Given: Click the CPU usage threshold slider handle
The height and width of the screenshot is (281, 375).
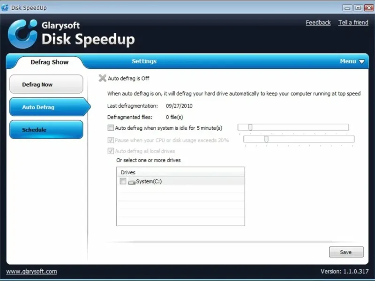Looking at the screenshot, I should pos(266,139).
